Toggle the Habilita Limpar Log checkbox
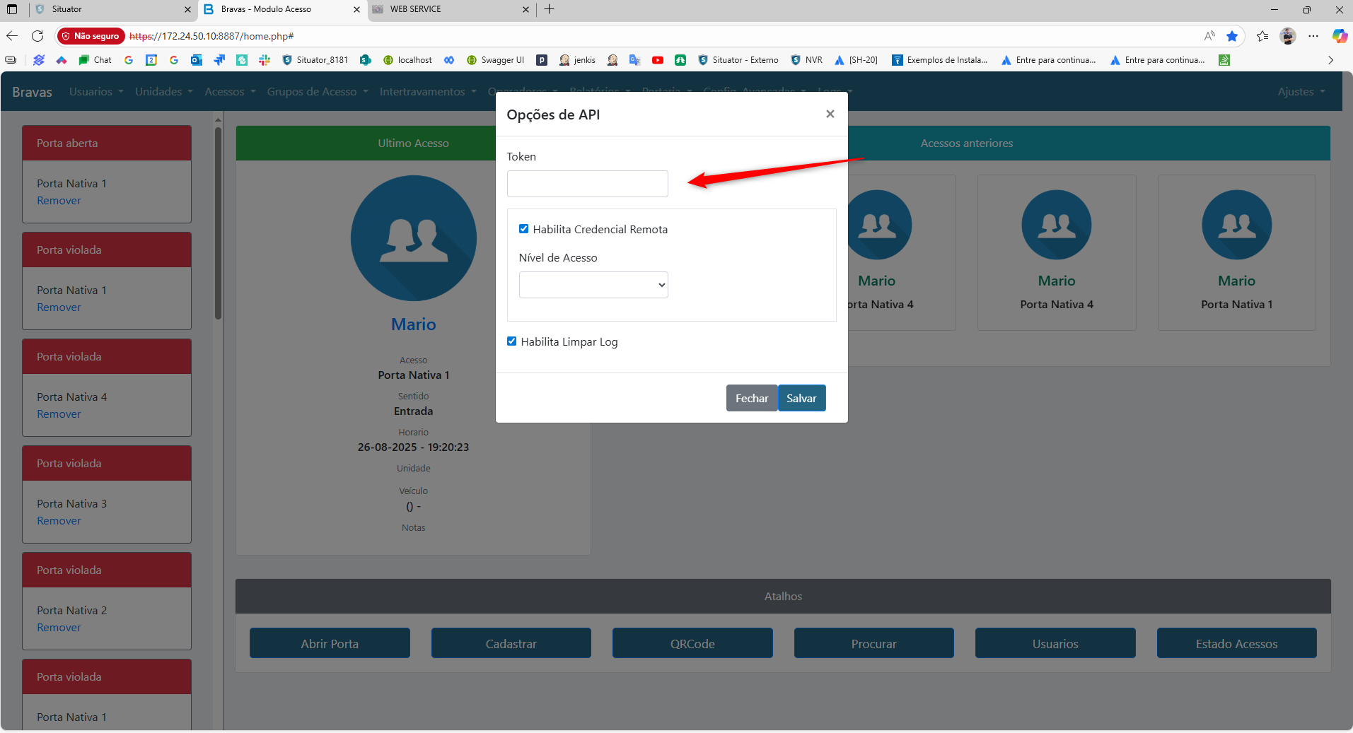Image resolution: width=1353 pixels, height=733 pixels. click(511, 341)
